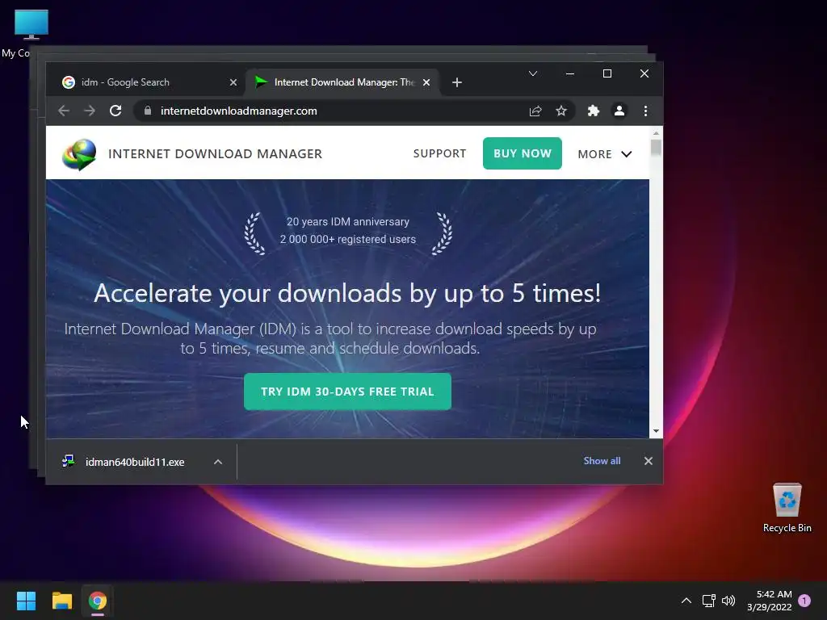
Task: Open a new tab with the plus button
Action: tap(457, 82)
